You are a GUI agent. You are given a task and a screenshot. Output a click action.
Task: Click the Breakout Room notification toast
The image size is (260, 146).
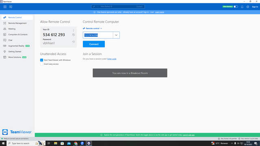[130, 73]
